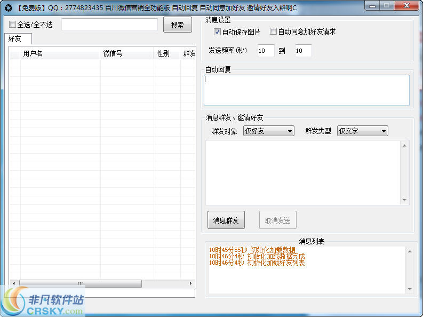Image resolution: width=423 pixels, height=317 pixels.
Task: Switch to the 好友 tab
Action: pos(18,38)
